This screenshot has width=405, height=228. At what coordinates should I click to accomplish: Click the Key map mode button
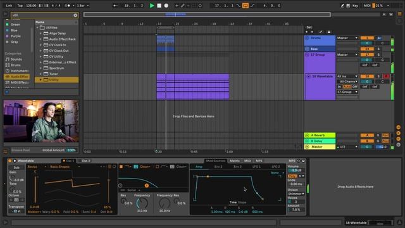click(356, 6)
